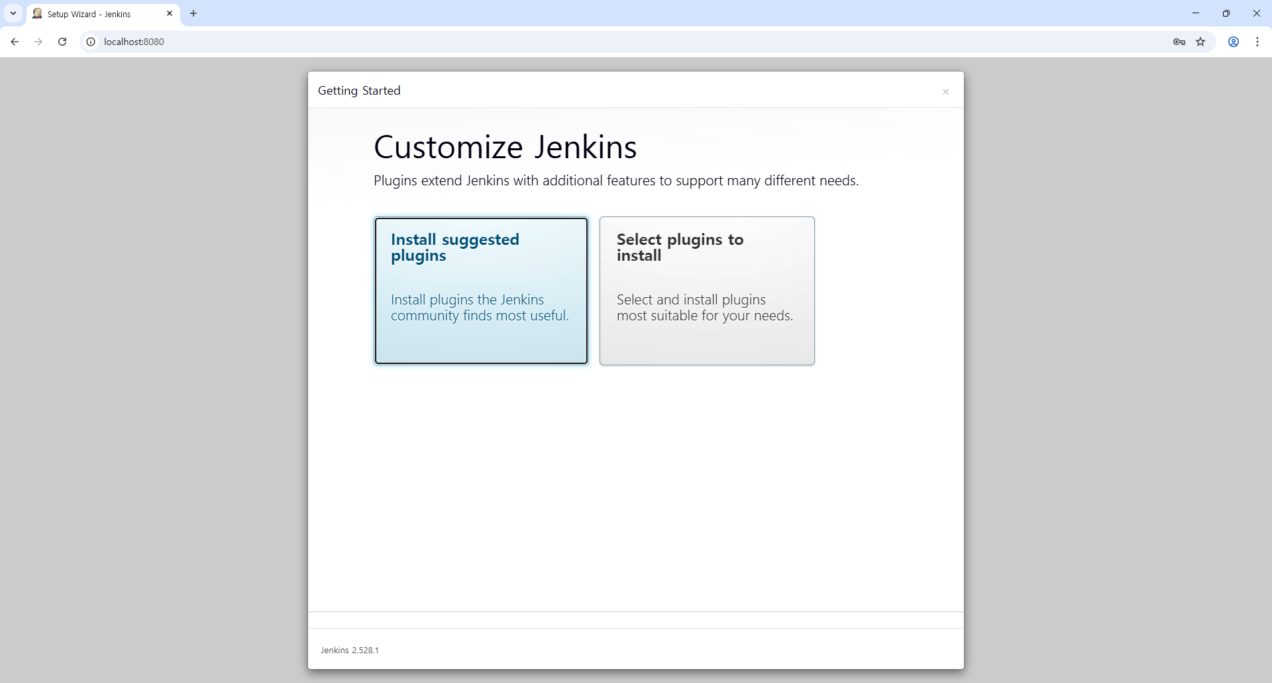The height and width of the screenshot is (683, 1272).
Task: Bookmark this page with star icon
Action: [x=1200, y=42]
